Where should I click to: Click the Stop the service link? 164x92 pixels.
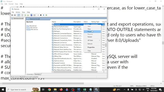click(28, 26)
